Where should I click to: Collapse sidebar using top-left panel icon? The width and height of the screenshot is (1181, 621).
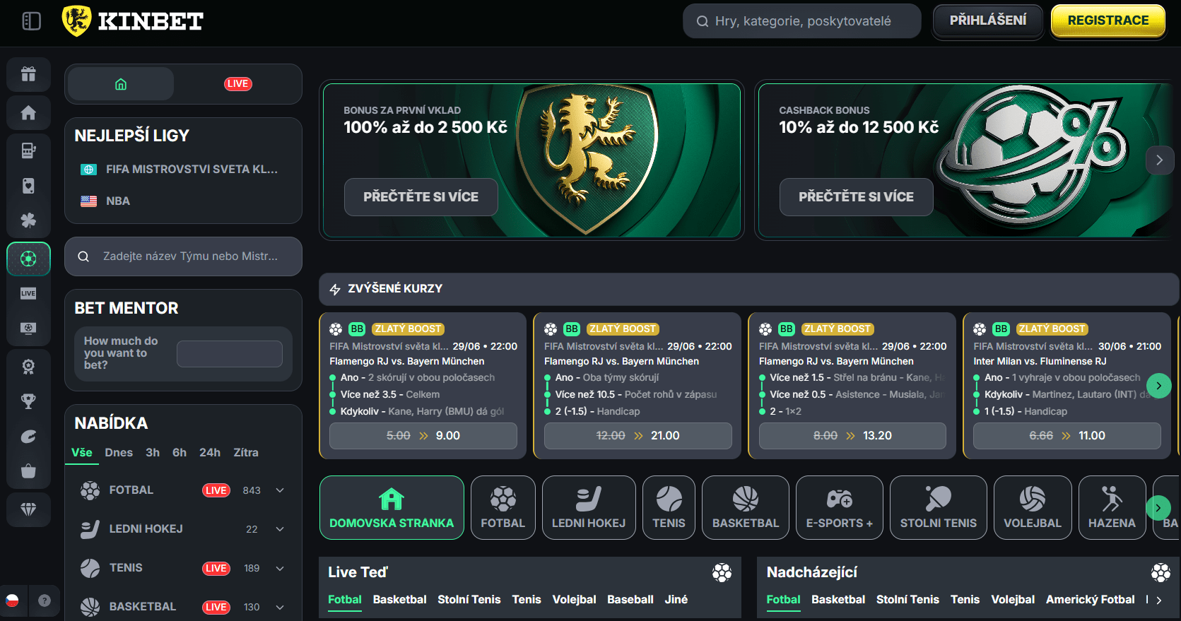(x=32, y=21)
